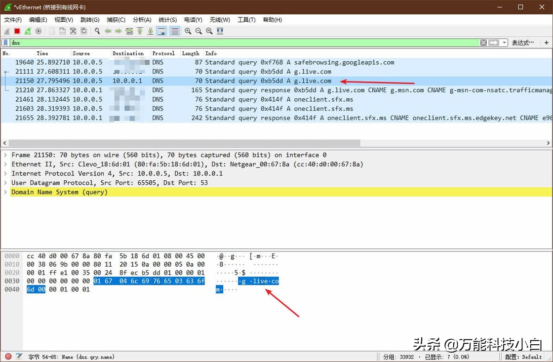Zoom in on packet text
The width and height of the screenshot is (553, 362).
[188, 31]
